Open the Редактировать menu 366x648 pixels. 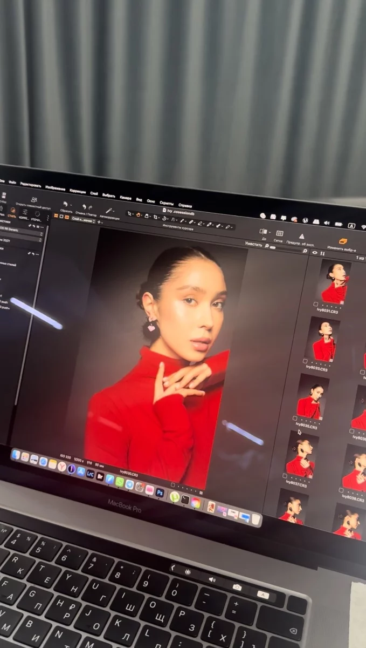click(30, 184)
